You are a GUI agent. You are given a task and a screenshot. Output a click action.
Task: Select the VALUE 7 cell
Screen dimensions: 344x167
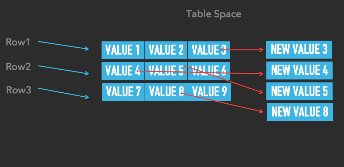click(x=123, y=92)
